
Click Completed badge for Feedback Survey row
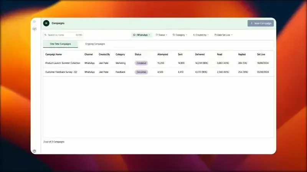141,72
